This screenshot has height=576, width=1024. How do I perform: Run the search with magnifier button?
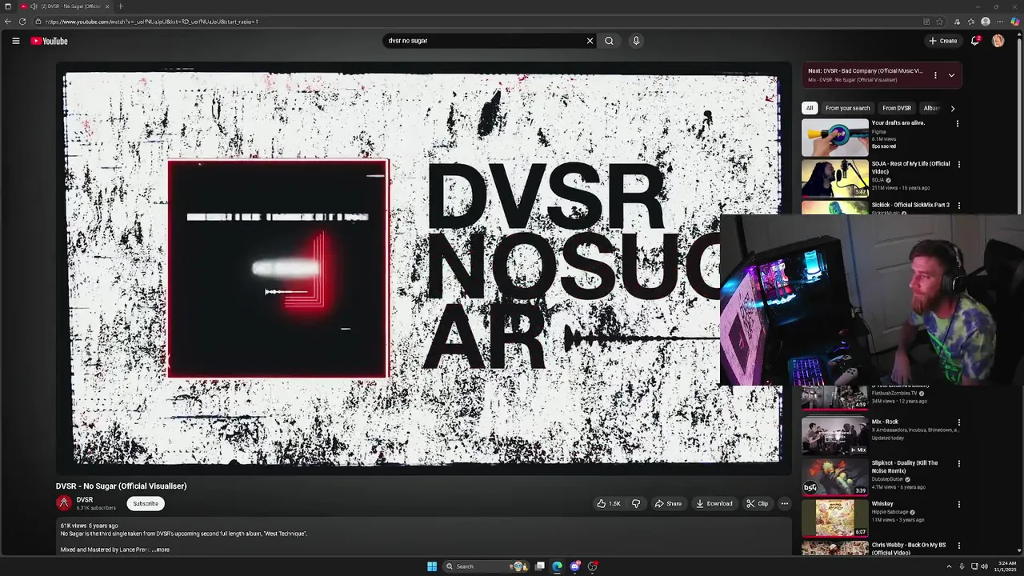(609, 41)
